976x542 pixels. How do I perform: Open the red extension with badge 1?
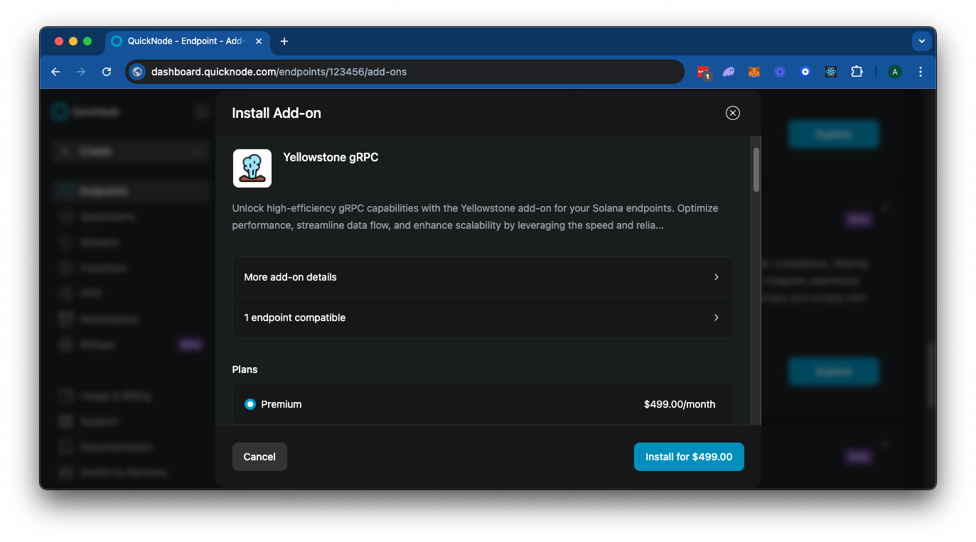(704, 72)
